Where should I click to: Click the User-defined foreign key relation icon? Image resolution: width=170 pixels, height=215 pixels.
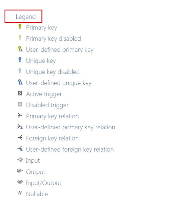tap(20, 148)
